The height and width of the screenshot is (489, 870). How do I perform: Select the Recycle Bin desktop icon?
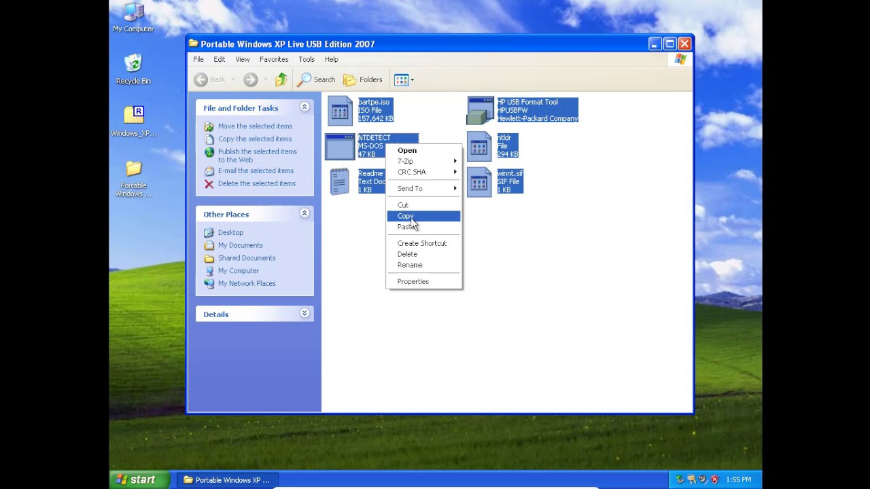point(133,69)
